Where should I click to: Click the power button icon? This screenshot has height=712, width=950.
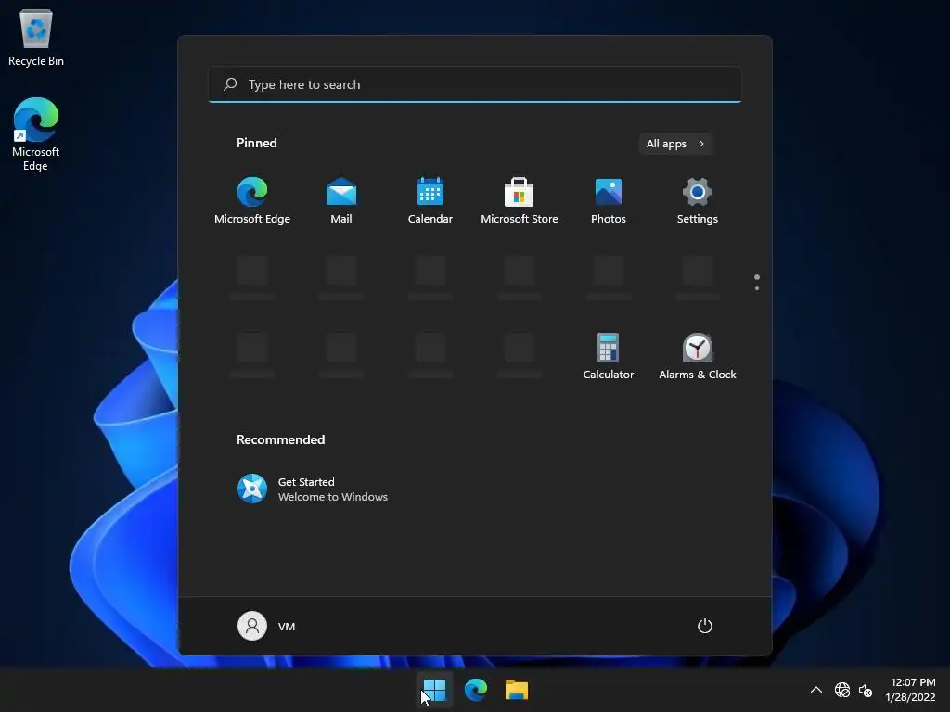click(705, 626)
